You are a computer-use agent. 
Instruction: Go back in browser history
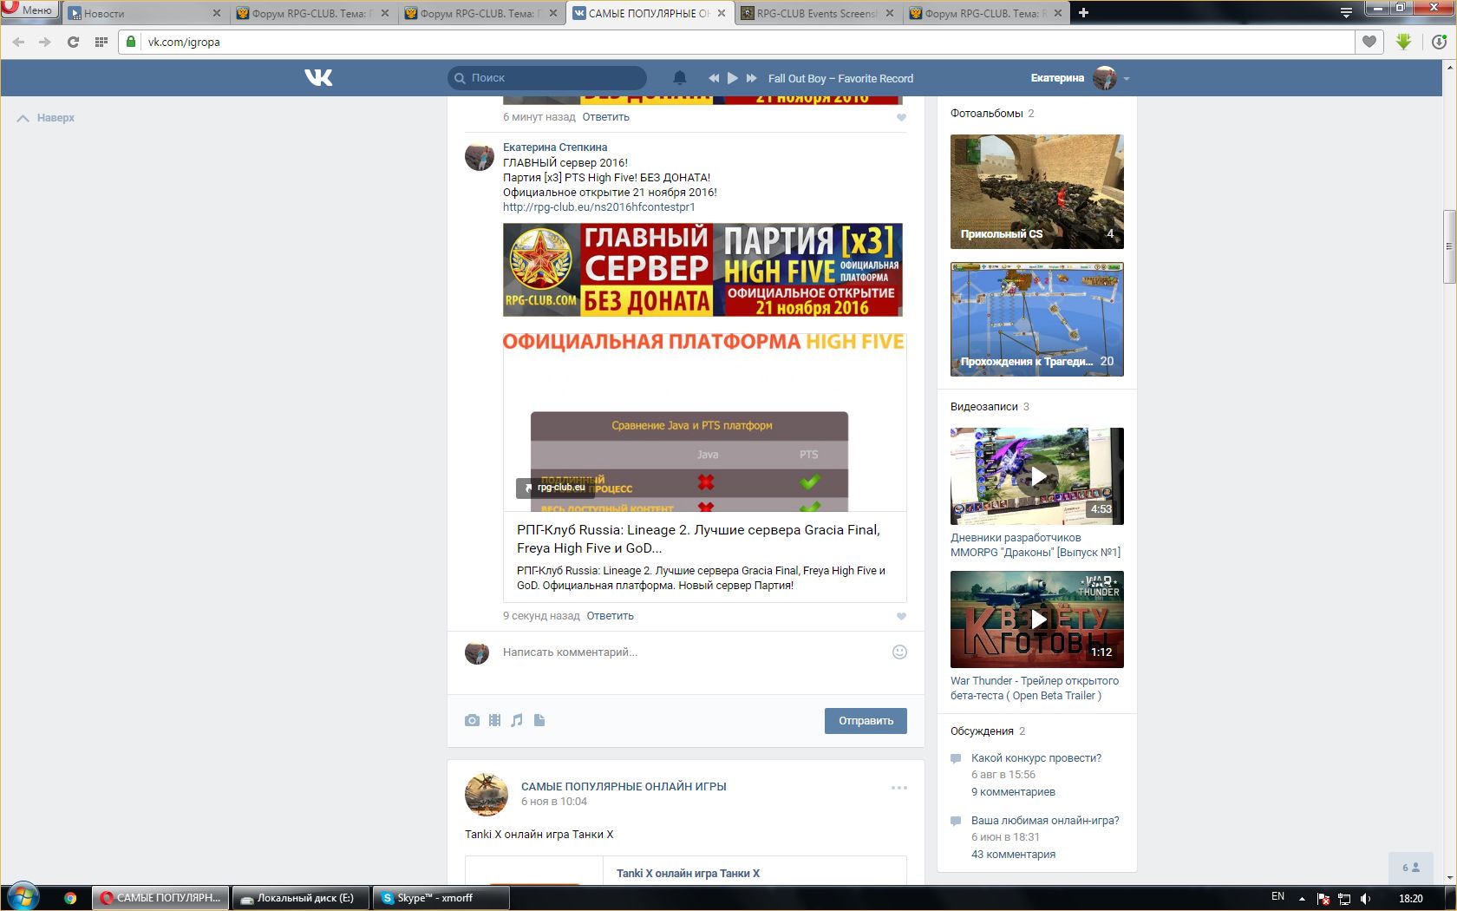tap(18, 42)
